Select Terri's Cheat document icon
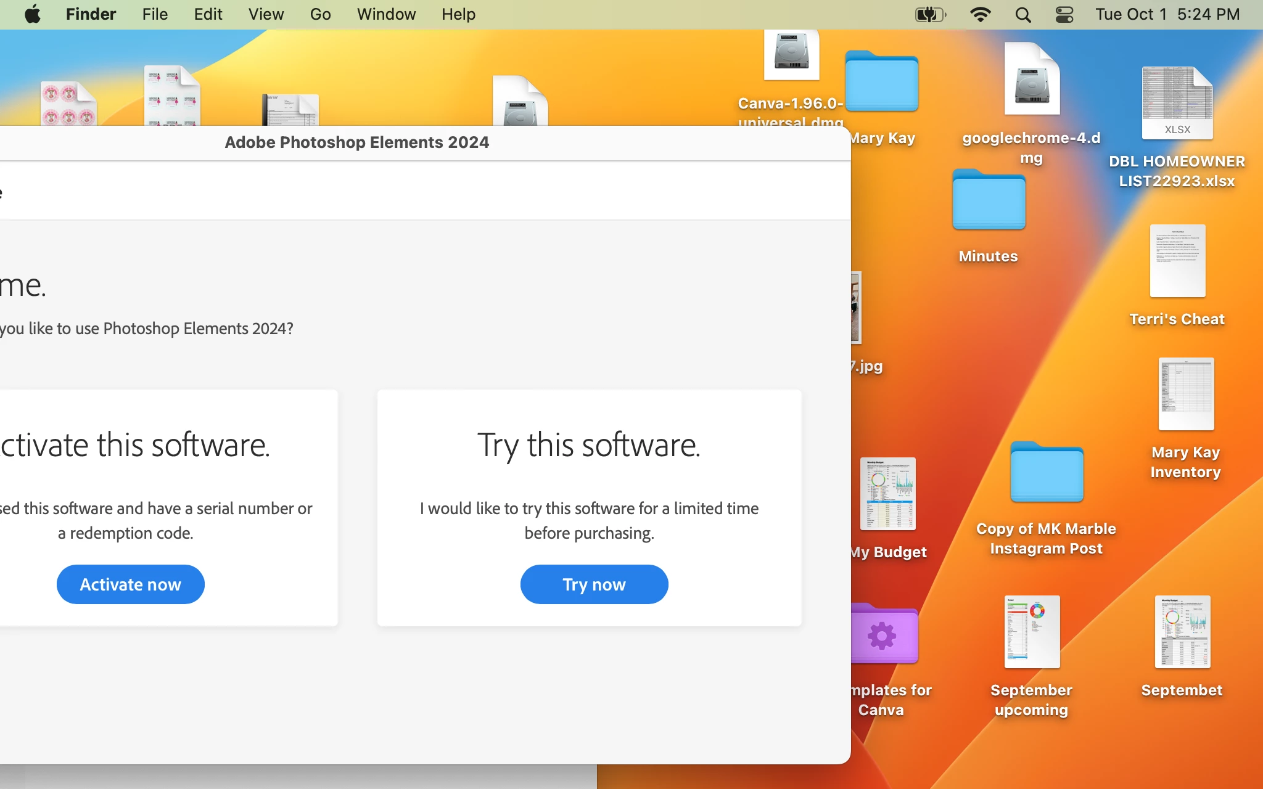This screenshot has height=789, width=1263. 1177,261
